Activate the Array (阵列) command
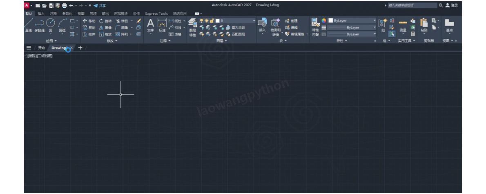Viewport: 486px width, 194px height. [x=122, y=34]
